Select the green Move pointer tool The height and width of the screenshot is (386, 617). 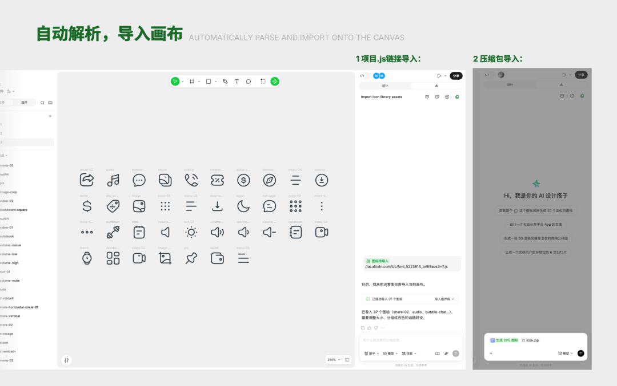[x=175, y=82]
